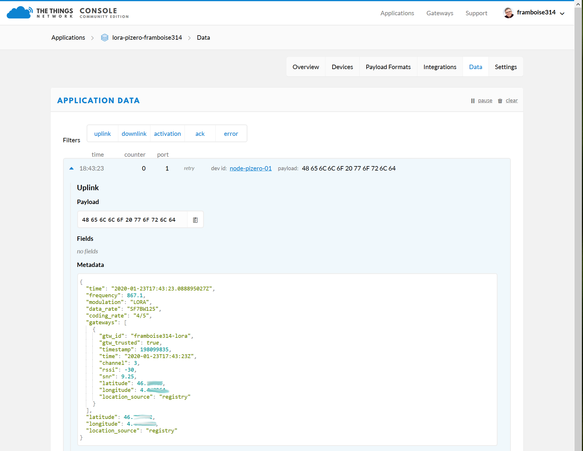
Task: Click the pause icon in Application Data
Action: (x=473, y=101)
